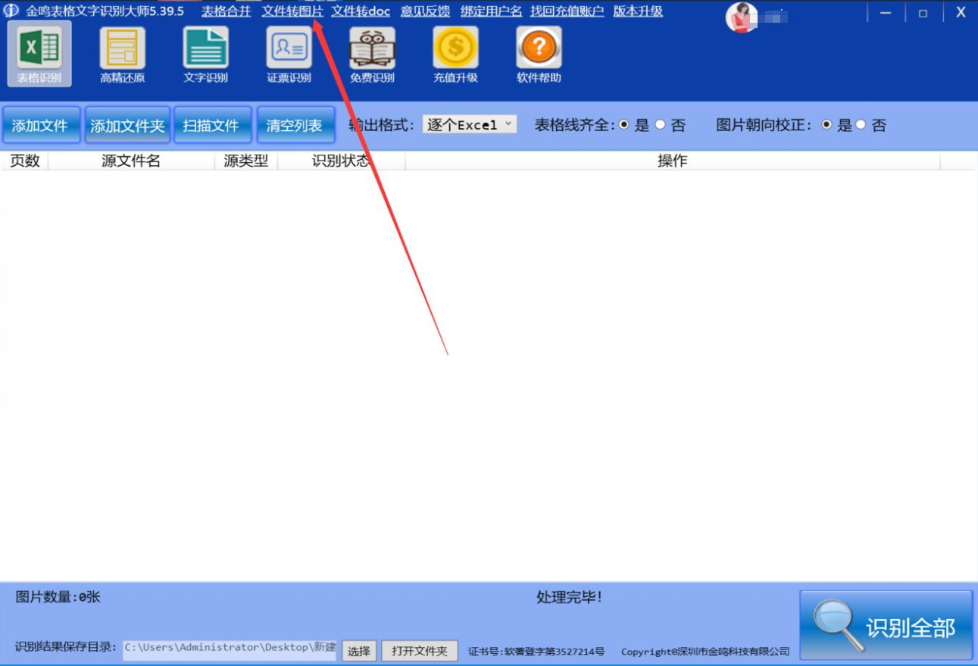Click the 图片数量:0张 status text

tap(58, 597)
